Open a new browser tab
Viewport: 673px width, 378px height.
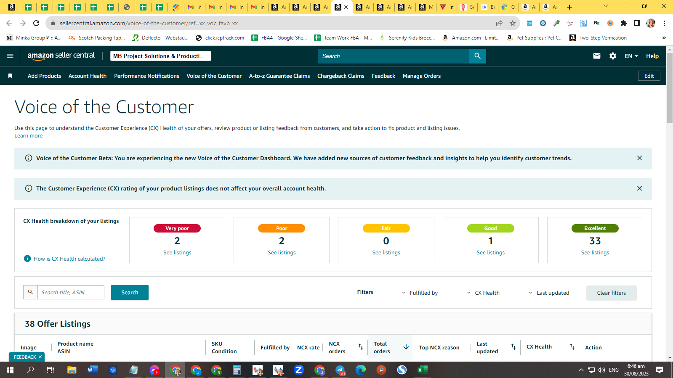tap(569, 7)
